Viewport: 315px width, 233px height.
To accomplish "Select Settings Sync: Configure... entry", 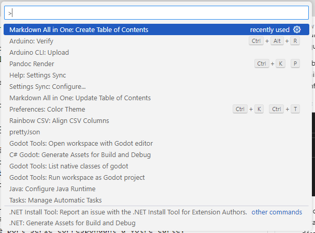I will [48, 87].
